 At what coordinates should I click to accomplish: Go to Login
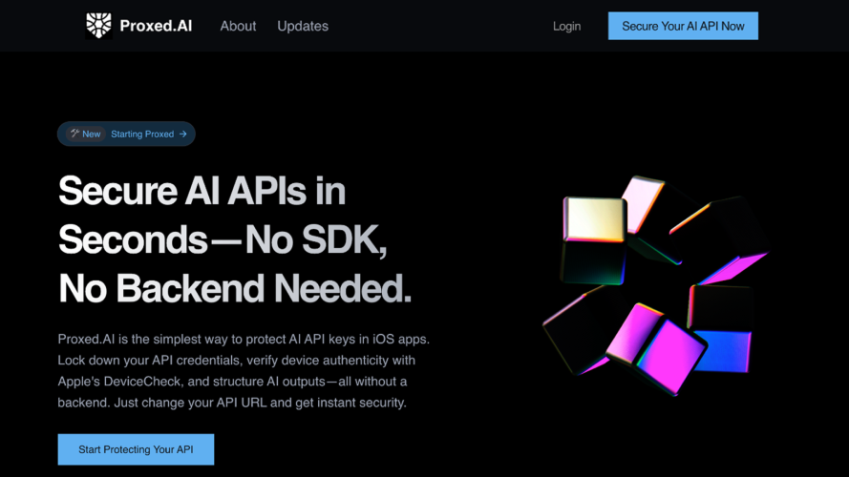pos(566,26)
